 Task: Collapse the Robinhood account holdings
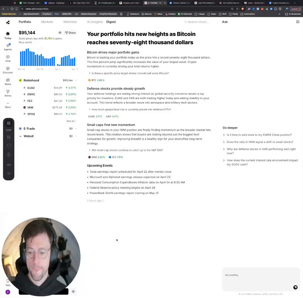coord(76,80)
